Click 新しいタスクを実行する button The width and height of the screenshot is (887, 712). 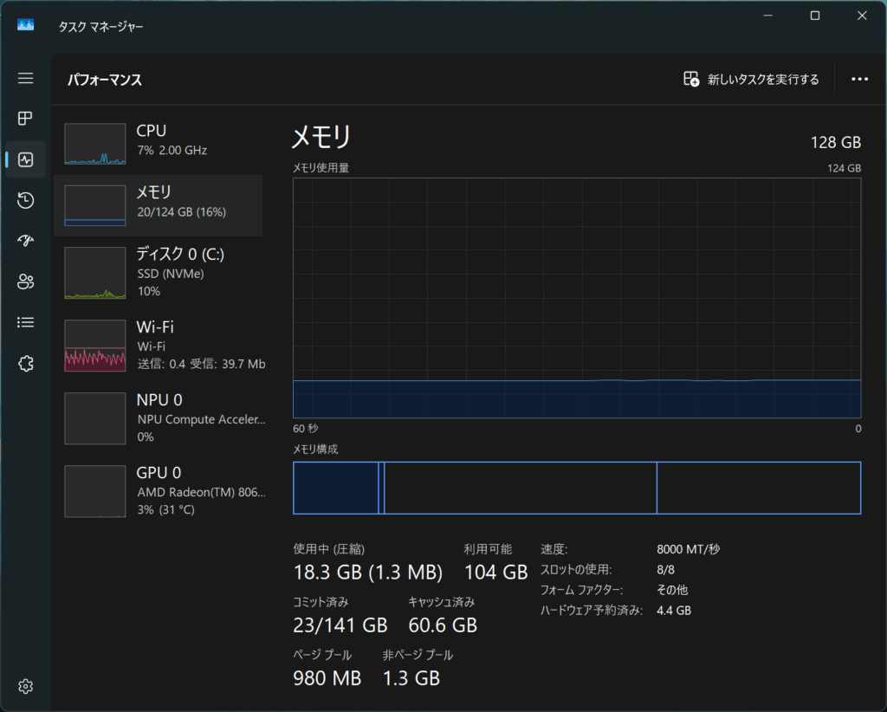coord(751,80)
